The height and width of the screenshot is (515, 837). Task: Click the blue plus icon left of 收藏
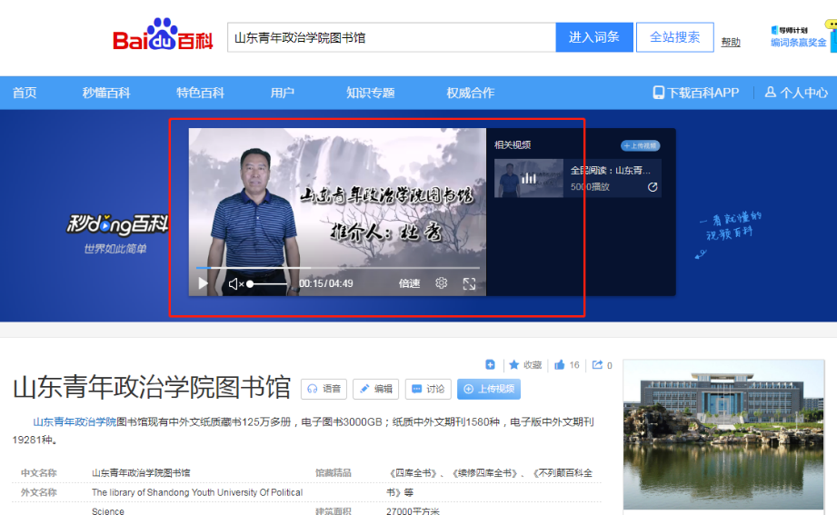(x=491, y=364)
